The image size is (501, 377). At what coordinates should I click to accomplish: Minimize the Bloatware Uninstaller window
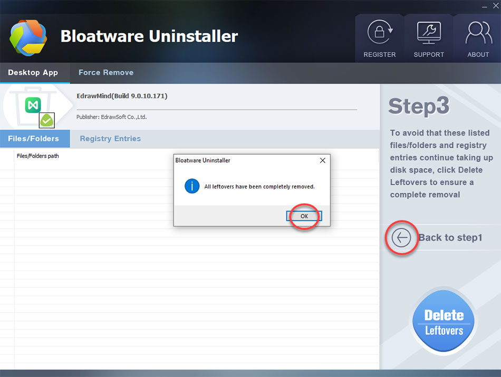click(485, 6)
